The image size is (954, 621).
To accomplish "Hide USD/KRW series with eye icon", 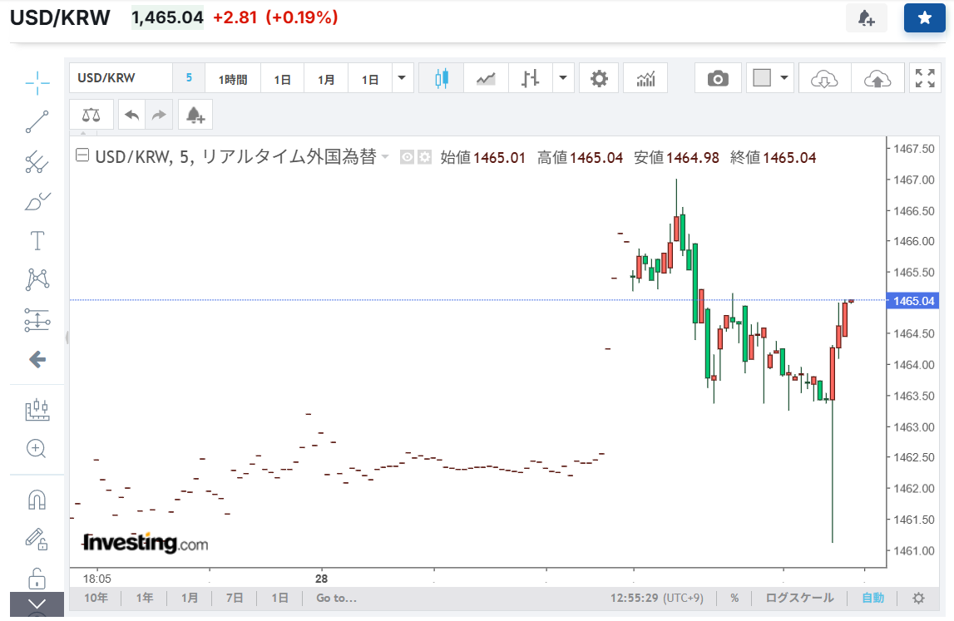I will pos(408,157).
